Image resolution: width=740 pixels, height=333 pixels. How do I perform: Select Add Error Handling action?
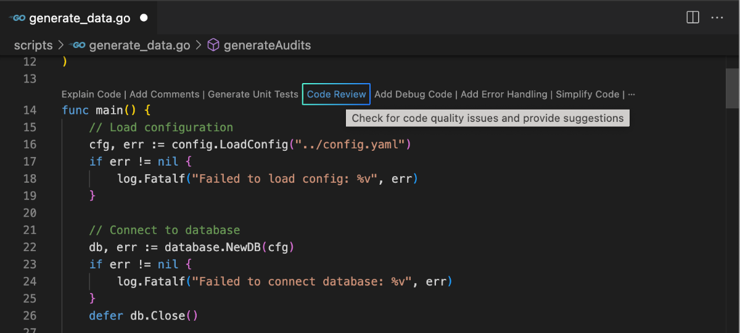(504, 94)
